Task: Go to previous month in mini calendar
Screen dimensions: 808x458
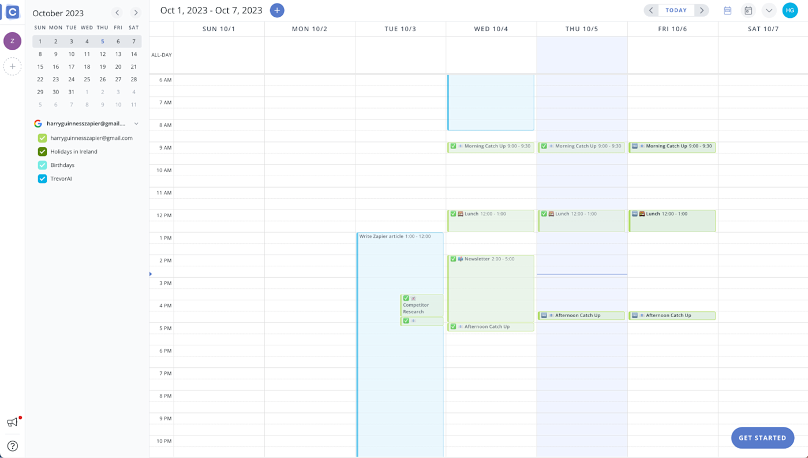Action: pyautogui.click(x=117, y=13)
